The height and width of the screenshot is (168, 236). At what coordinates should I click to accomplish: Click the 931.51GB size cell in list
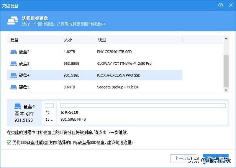pos(71,75)
